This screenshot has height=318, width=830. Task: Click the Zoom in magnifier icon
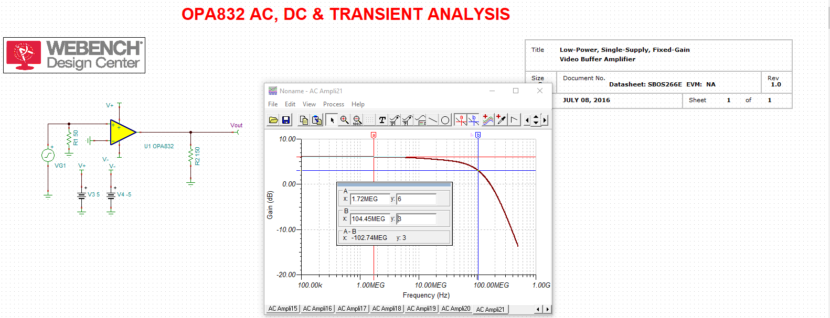[344, 120]
